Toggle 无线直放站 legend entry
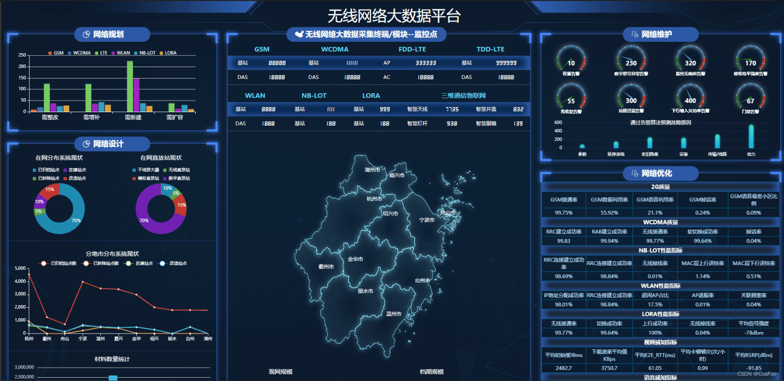This screenshot has height=381, width=784. 177,170
